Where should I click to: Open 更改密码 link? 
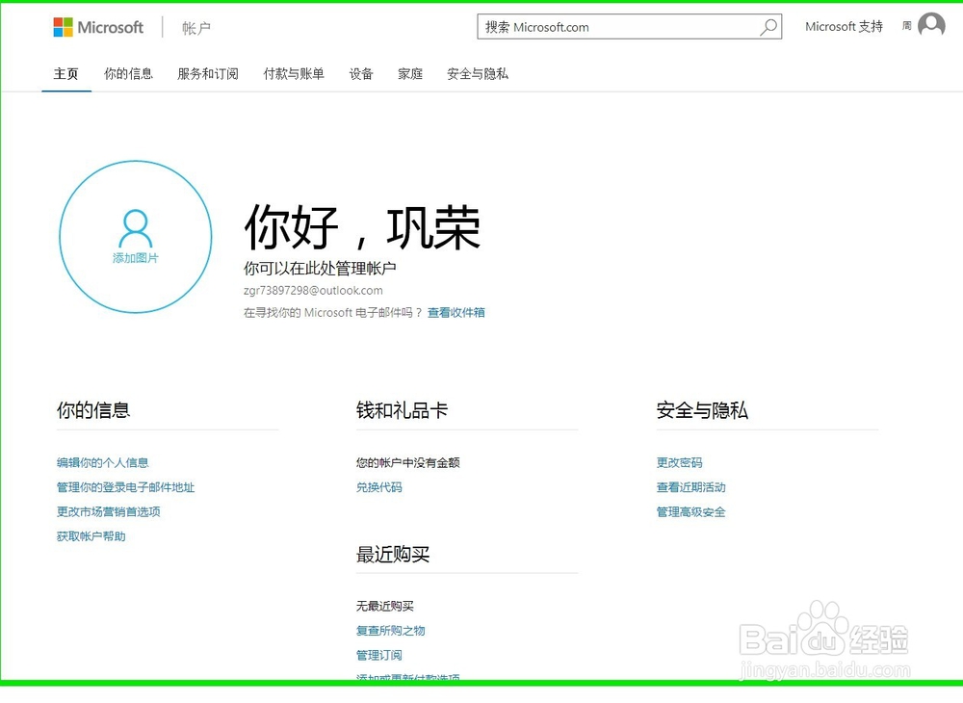tap(679, 463)
